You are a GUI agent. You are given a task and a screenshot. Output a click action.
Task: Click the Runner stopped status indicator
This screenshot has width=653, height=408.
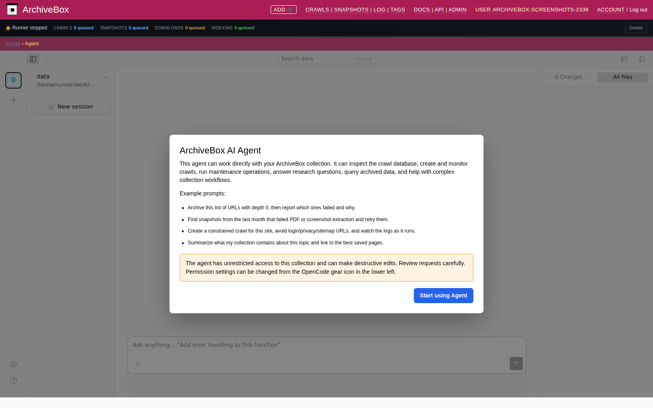(27, 28)
